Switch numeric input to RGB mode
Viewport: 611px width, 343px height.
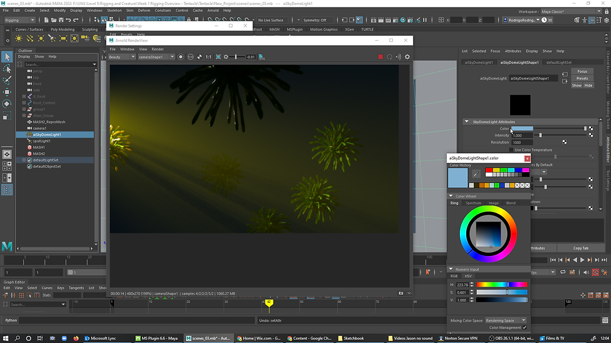click(x=454, y=276)
